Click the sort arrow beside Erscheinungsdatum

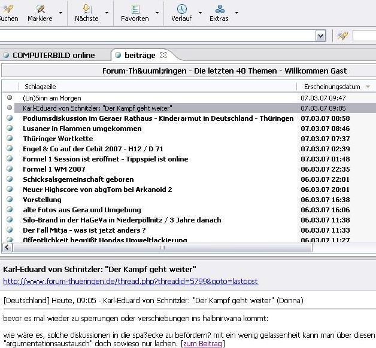368,87
